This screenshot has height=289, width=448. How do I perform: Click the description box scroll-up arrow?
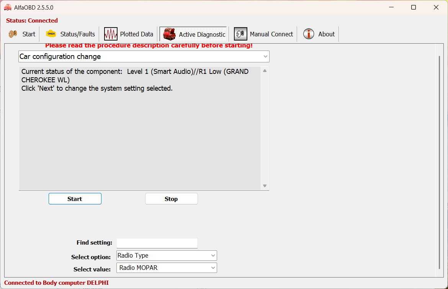265,71
